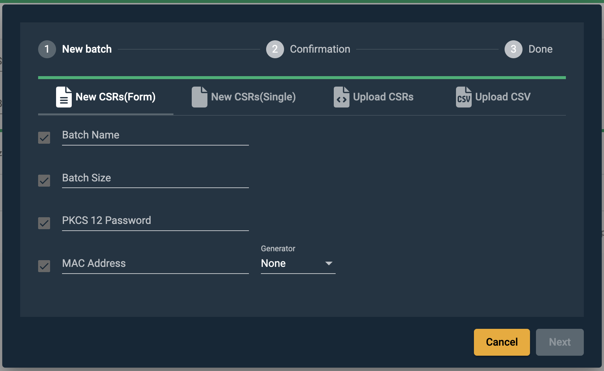This screenshot has height=371, width=604.
Task: Toggle the MAC Address checkbox
Action: point(44,266)
